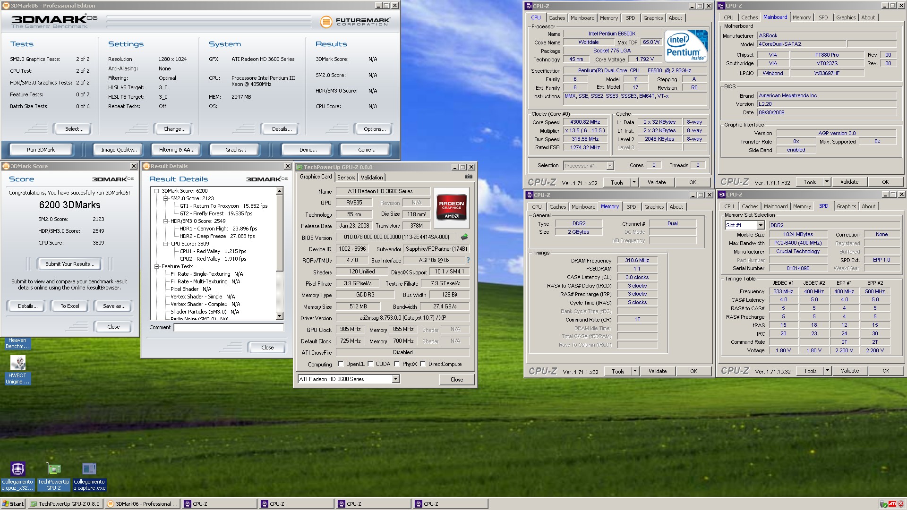The image size is (907, 510).
Task: Select the TechPowerUp GPU-Z desktop icon
Action: pyautogui.click(x=53, y=476)
